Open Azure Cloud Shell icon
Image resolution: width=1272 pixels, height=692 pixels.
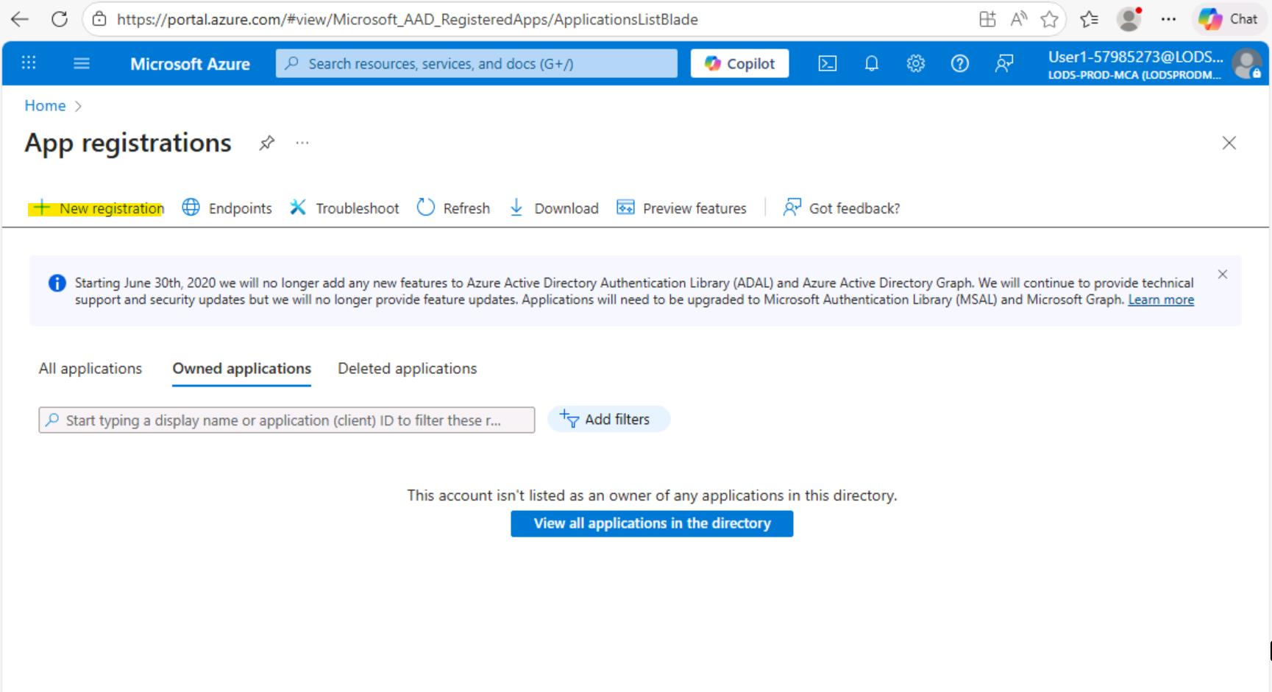click(827, 64)
